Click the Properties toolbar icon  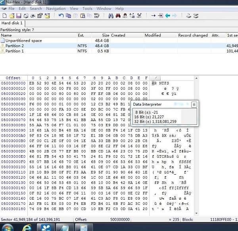tap(40, 15)
